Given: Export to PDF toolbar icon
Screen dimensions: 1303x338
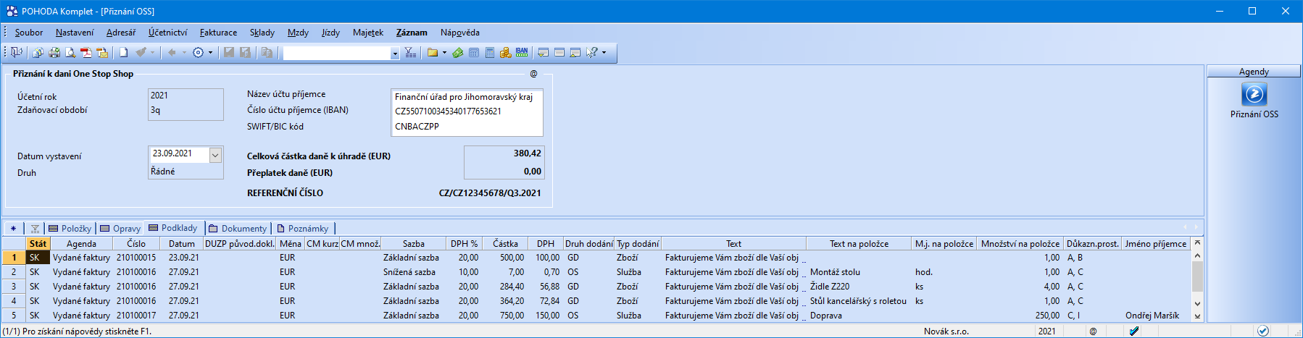Looking at the screenshot, I should (86, 52).
